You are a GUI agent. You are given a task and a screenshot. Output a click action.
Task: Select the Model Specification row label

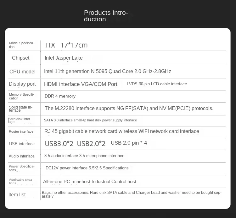pyautogui.click(x=21, y=45)
